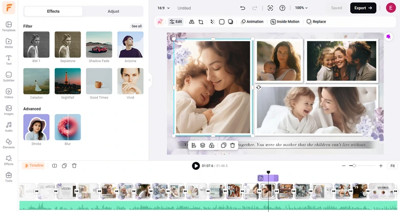This screenshot has height=212, width=400.
Task: Open layer order options
Action: tap(203, 145)
